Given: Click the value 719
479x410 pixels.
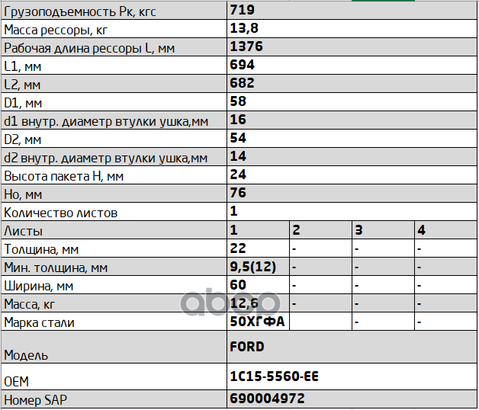Looking at the screenshot, I should (x=243, y=10).
